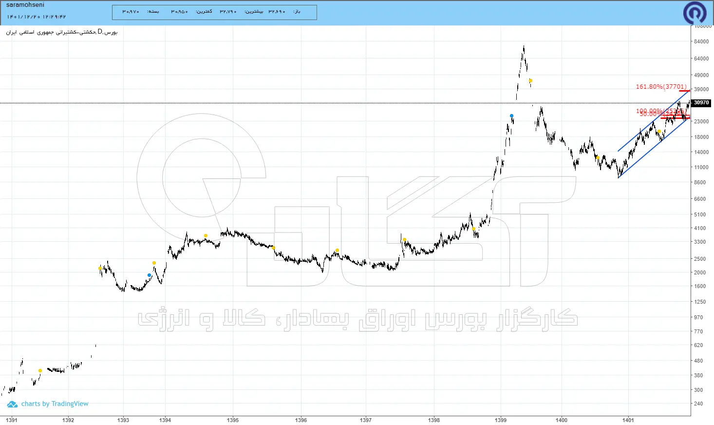Click the 240 price axis label
714x425 pixels.
[698, 404]
